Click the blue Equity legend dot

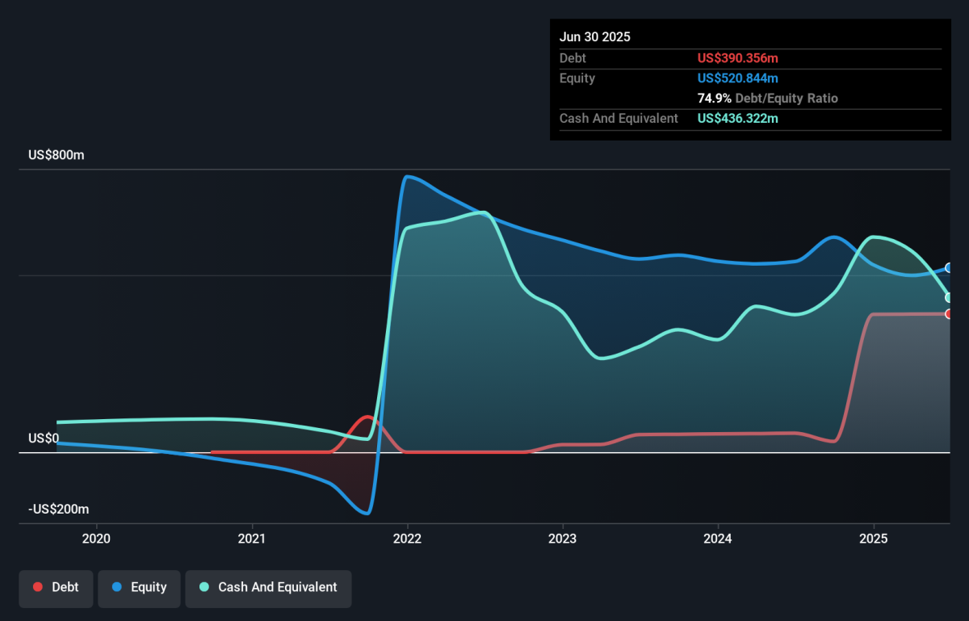click(x=117, y=587)
